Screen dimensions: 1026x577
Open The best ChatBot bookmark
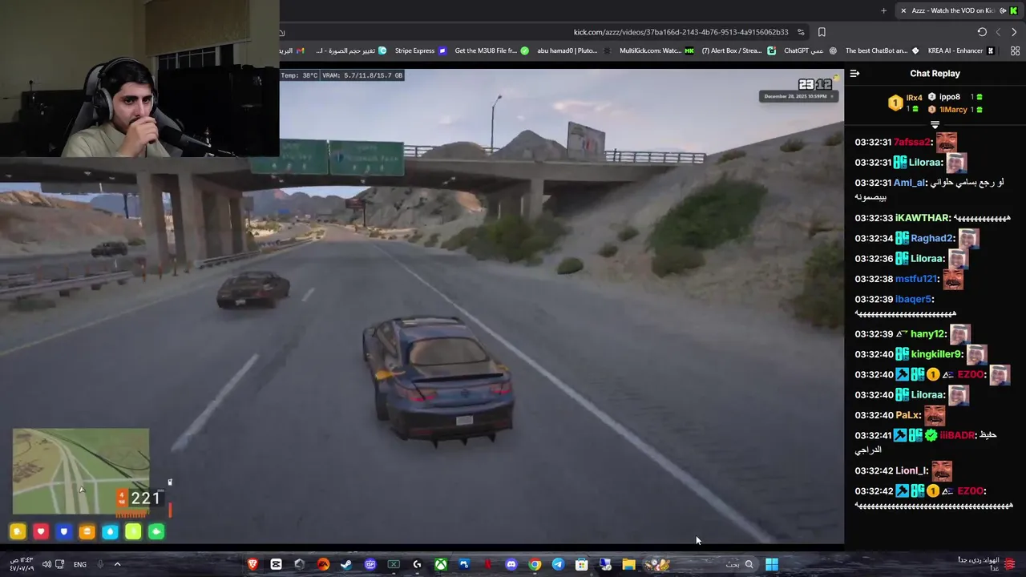[x=883, y=50]
